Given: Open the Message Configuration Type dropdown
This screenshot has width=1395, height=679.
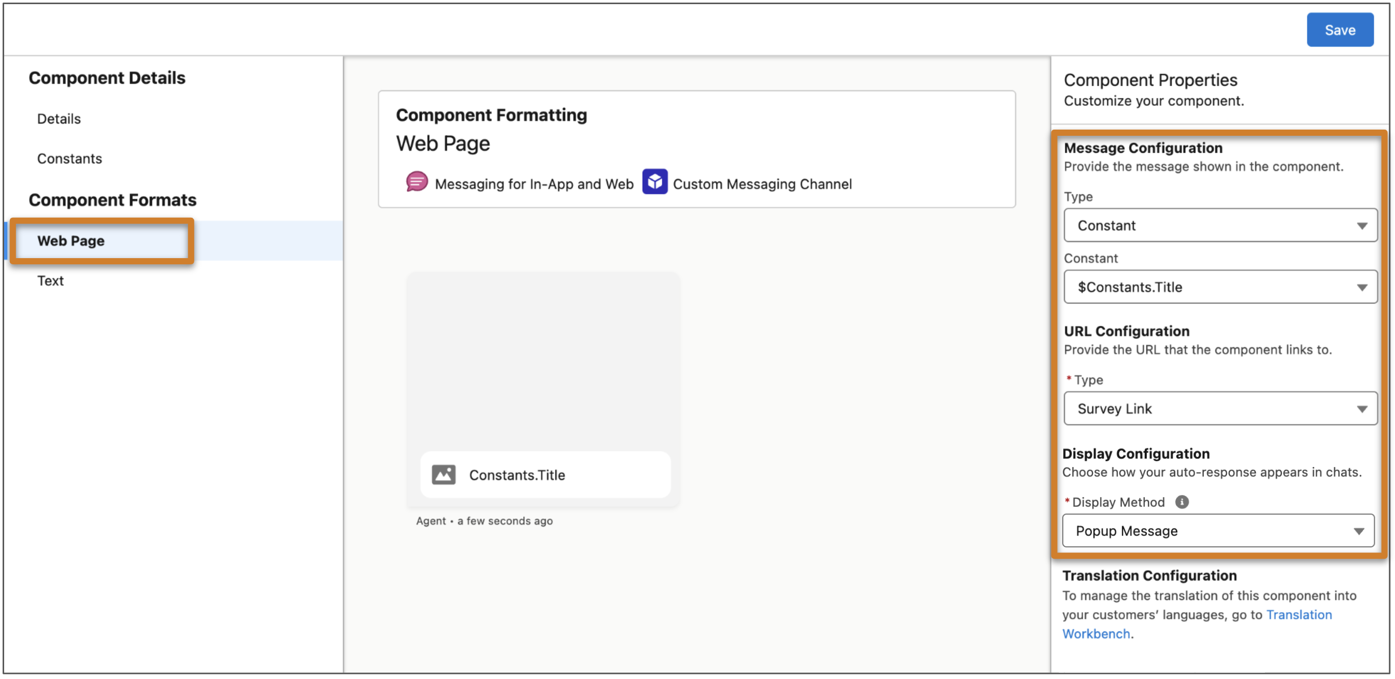Looking at the screenshot, I should pyautogui.click(x=1220, y=225).
